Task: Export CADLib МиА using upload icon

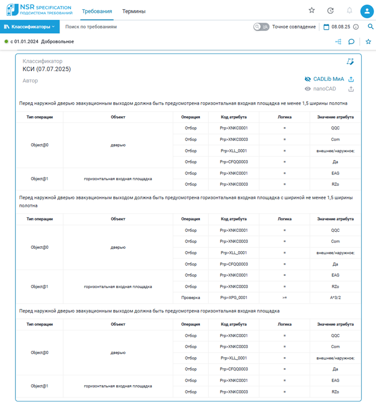Action: pyautogui.click(x=351, y=79)
